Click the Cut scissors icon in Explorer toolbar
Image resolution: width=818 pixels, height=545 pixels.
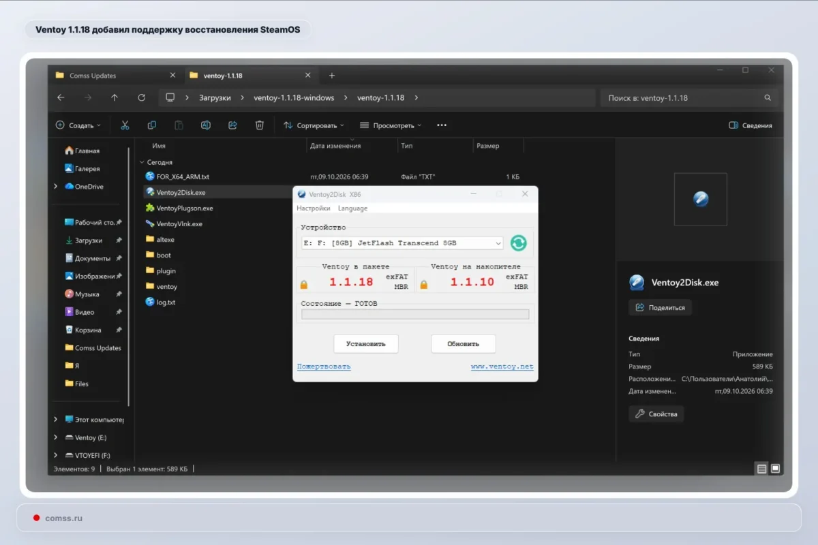(x=125, y=125)
